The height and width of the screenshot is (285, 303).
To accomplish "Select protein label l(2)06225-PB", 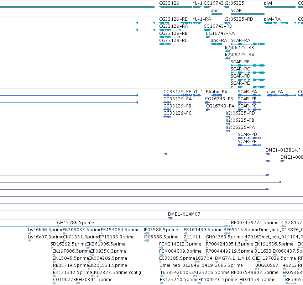I will point(240,120).
